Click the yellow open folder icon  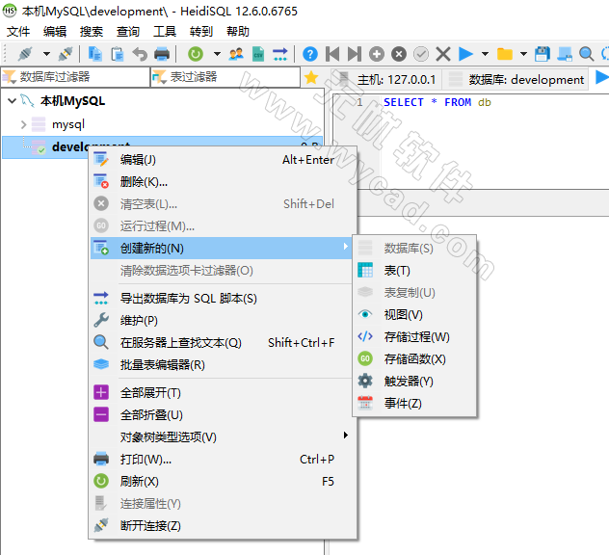tap(505, 54)
